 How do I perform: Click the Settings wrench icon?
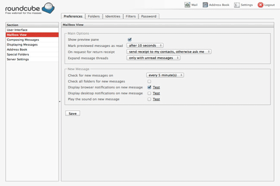click(236, 5)
